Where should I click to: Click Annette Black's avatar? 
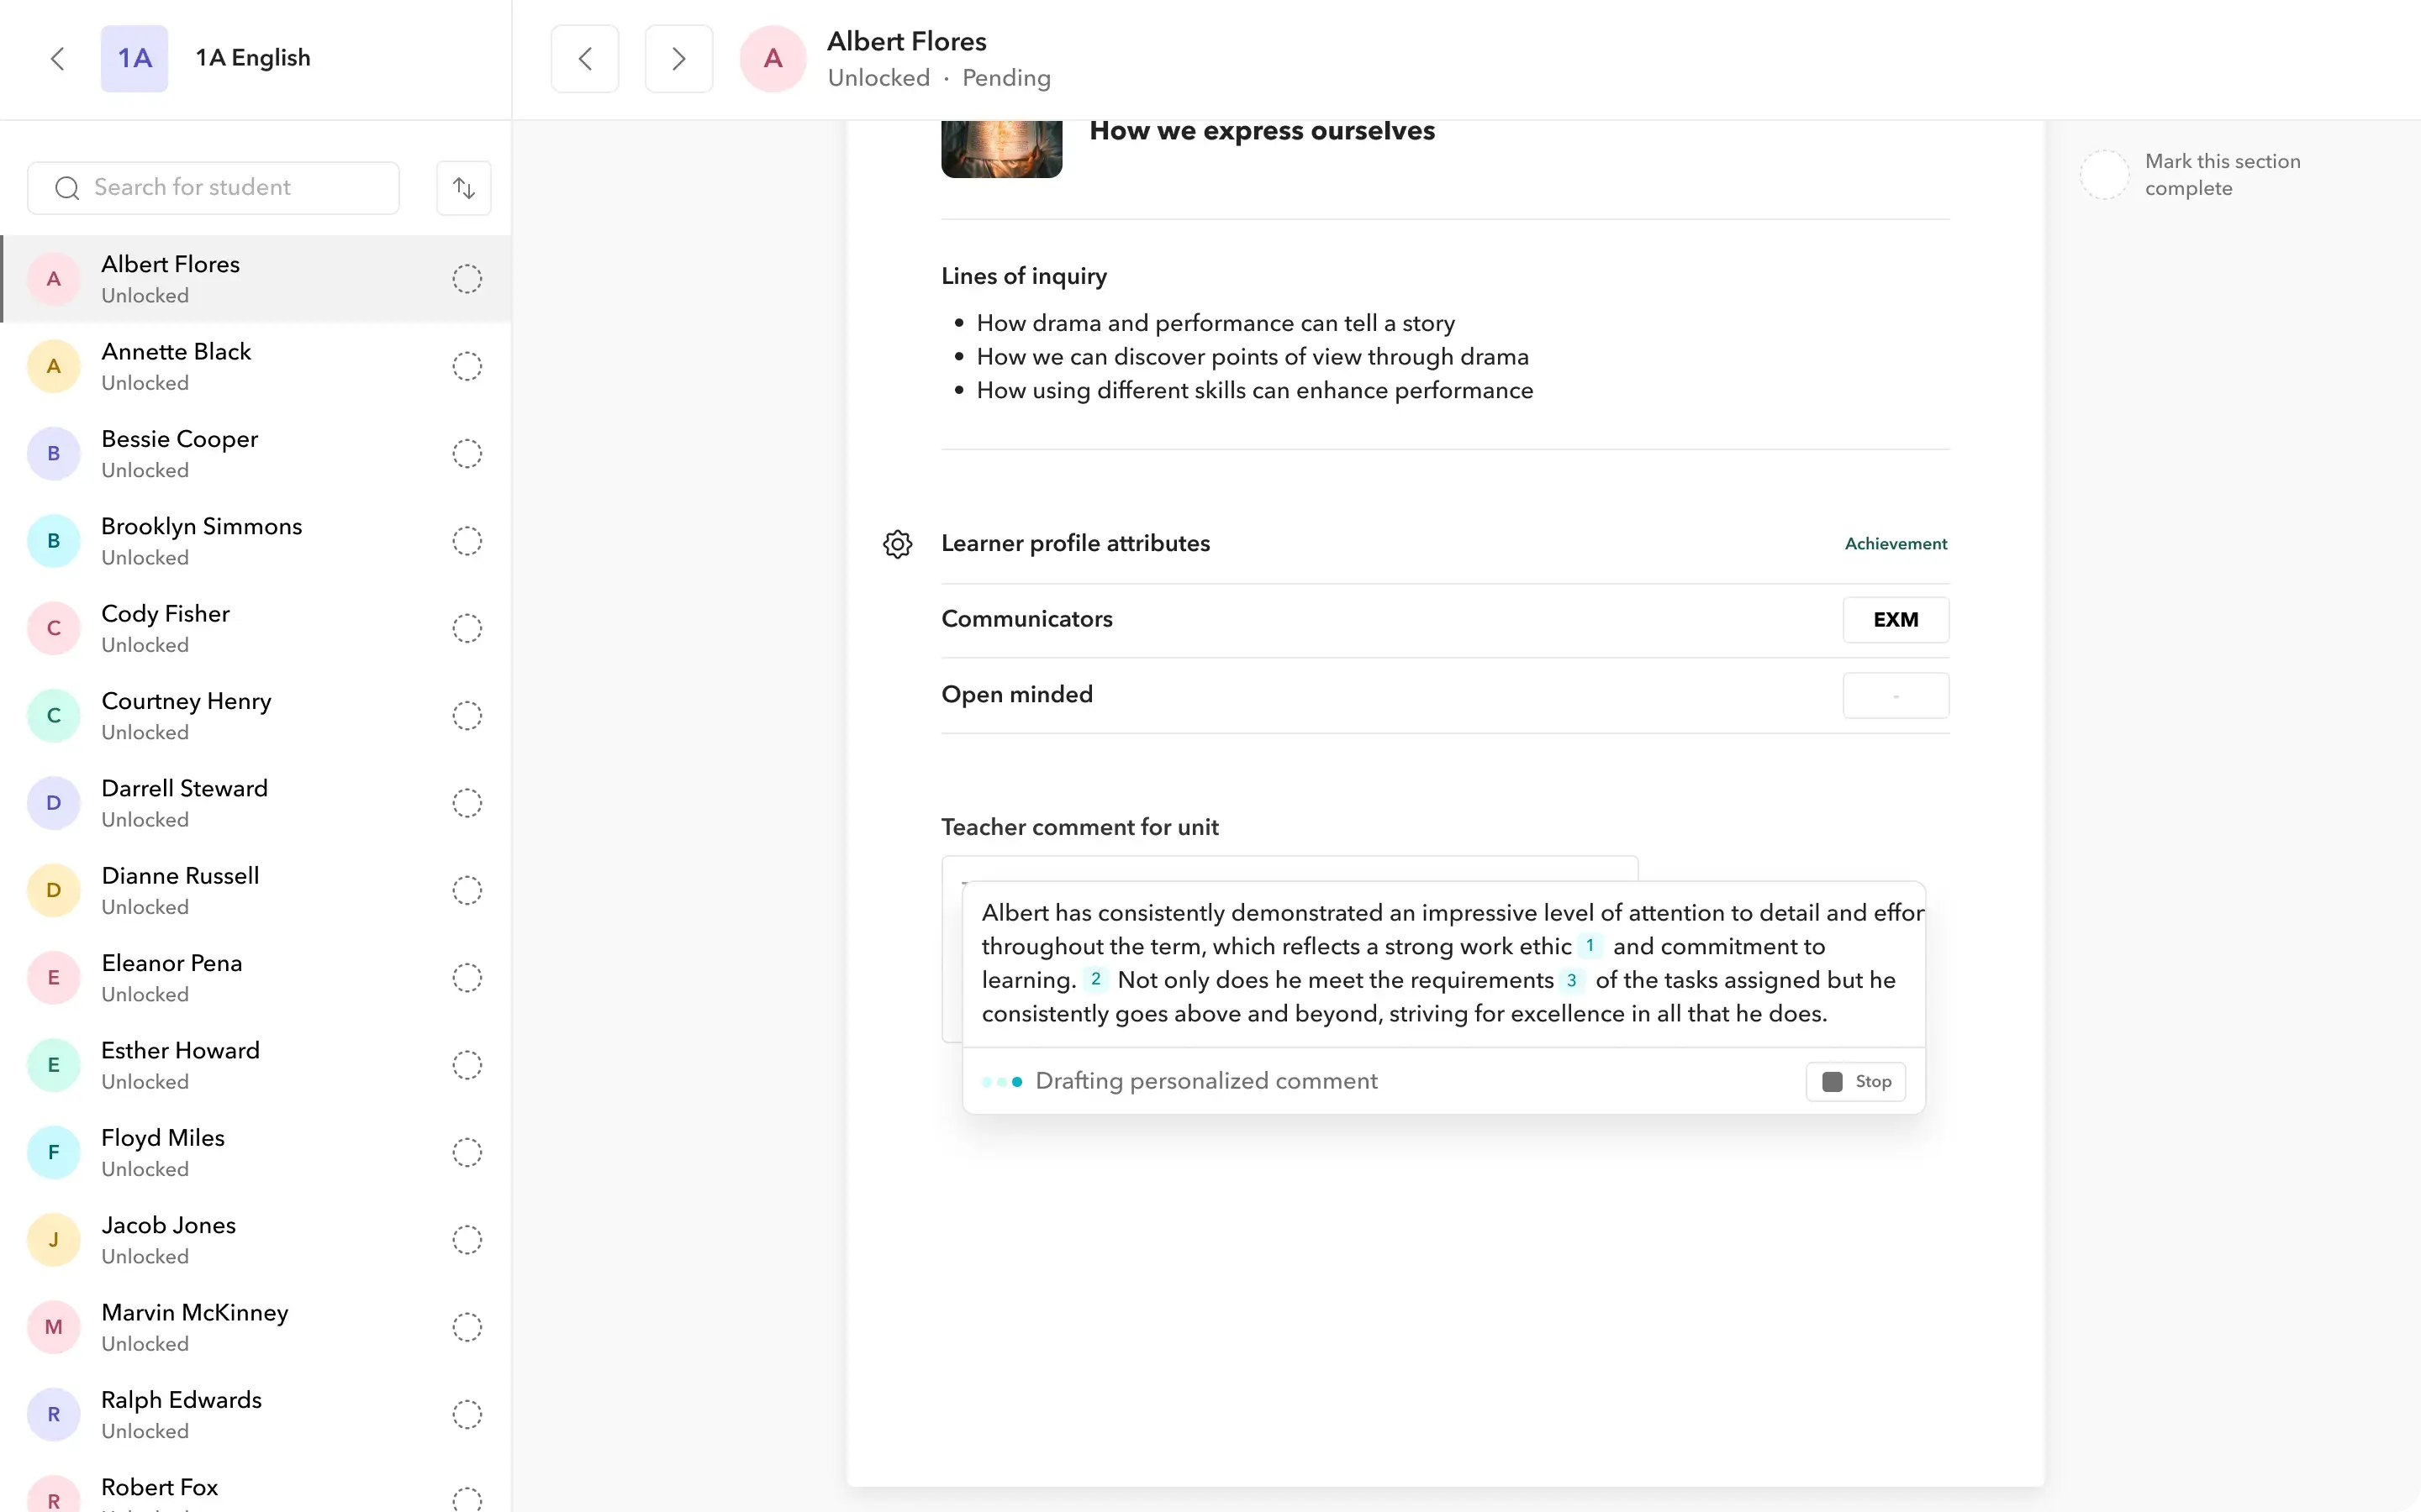click(54, 366)
